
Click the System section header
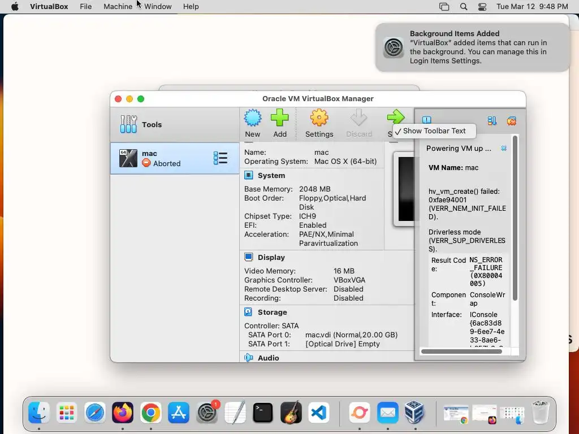271,175
